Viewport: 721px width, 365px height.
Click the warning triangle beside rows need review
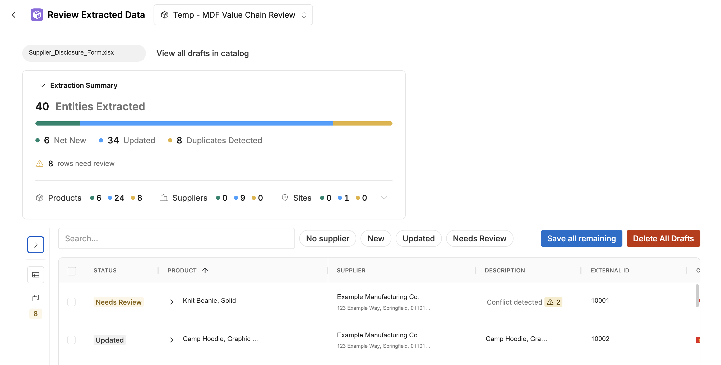(39, 163)
